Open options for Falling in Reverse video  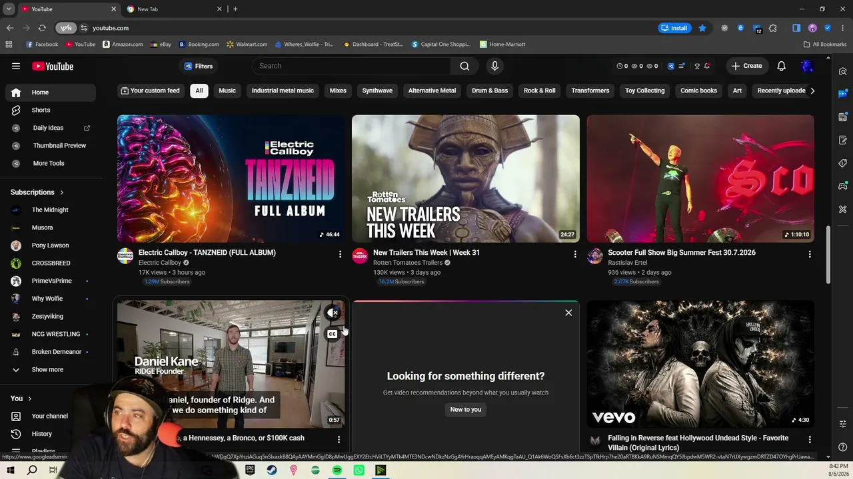pyautogui.click(x=810, y=440)
